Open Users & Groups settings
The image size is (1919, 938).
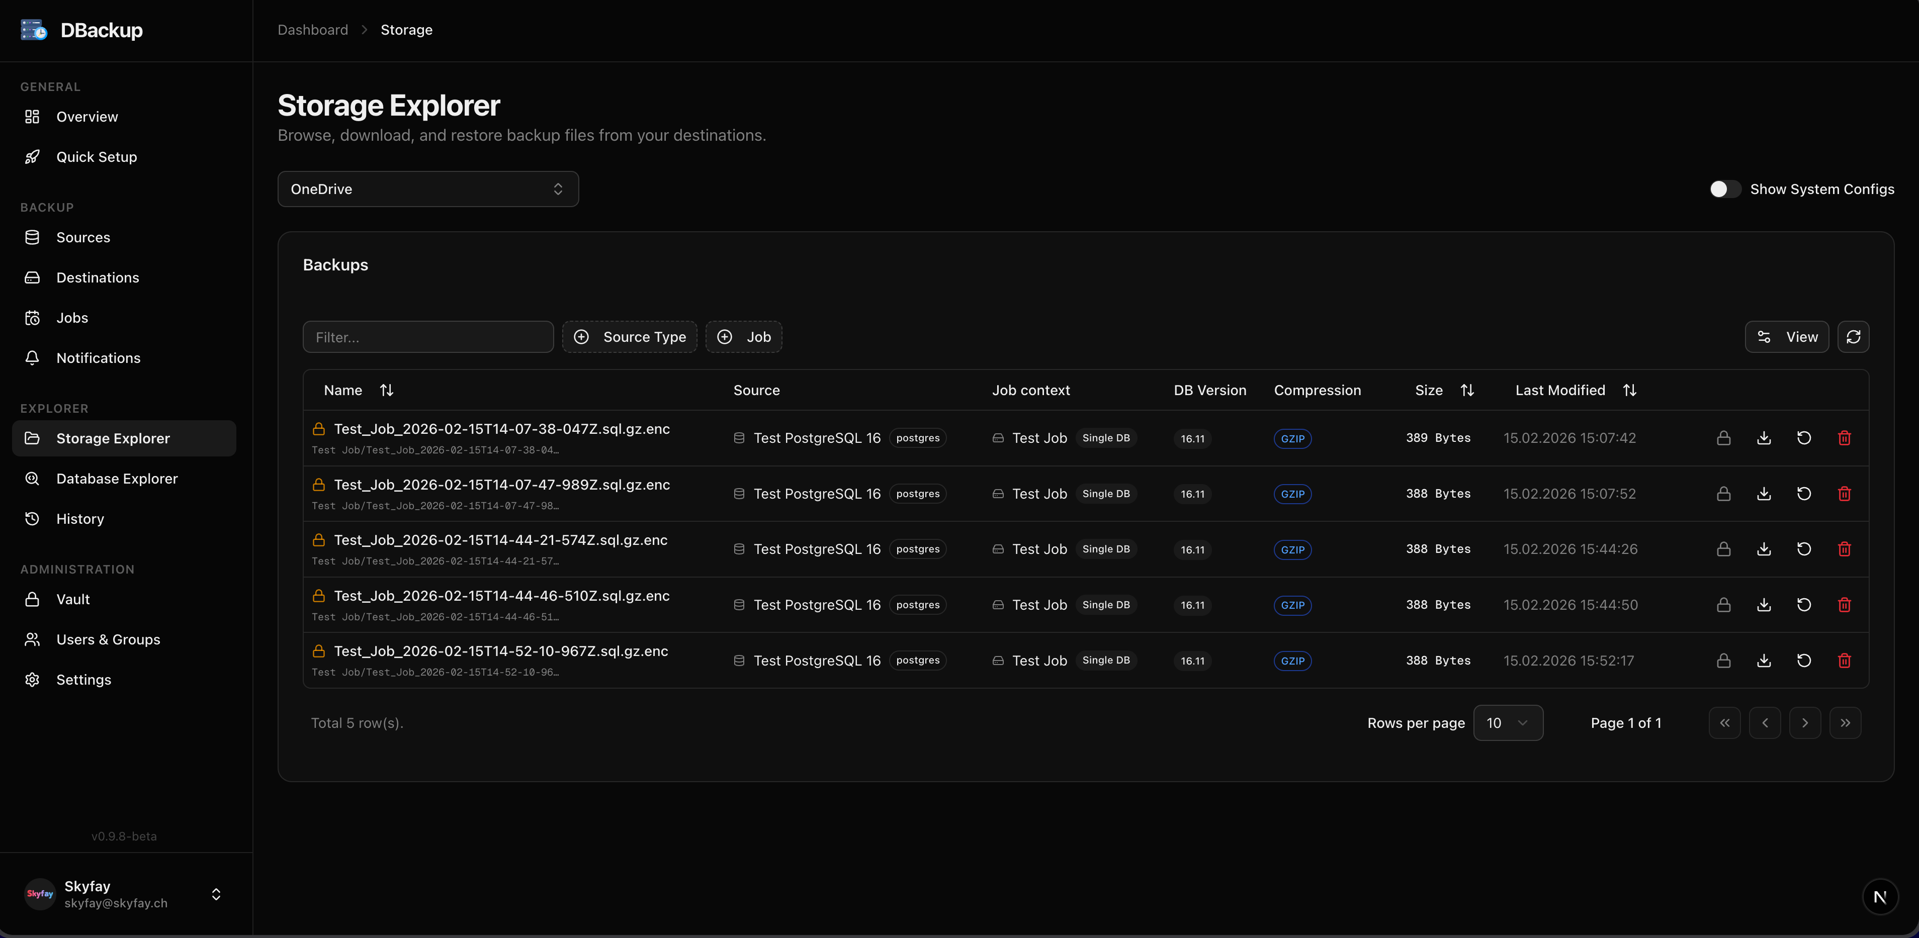(108, 639)
